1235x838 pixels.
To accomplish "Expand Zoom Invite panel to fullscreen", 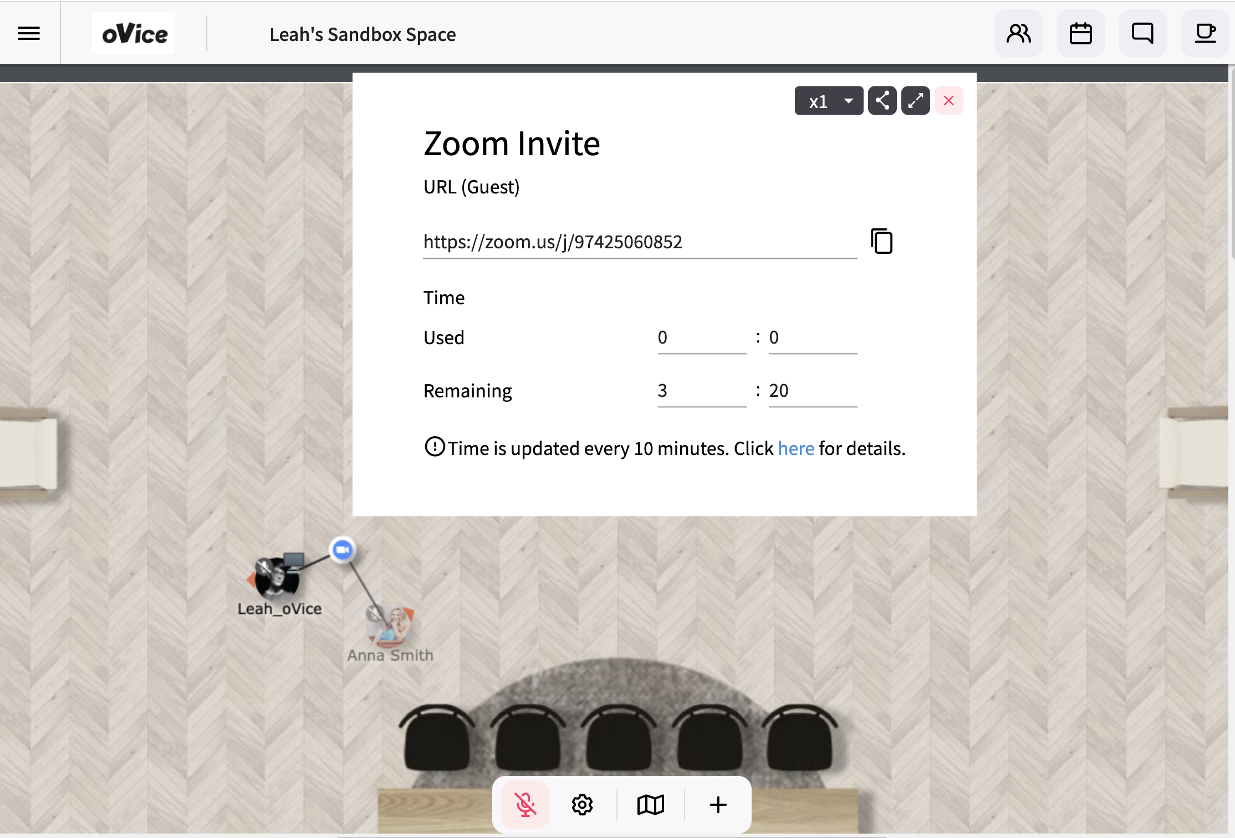I will 915,101.
